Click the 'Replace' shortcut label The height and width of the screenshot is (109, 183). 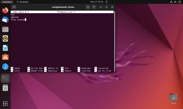point(53,71)
